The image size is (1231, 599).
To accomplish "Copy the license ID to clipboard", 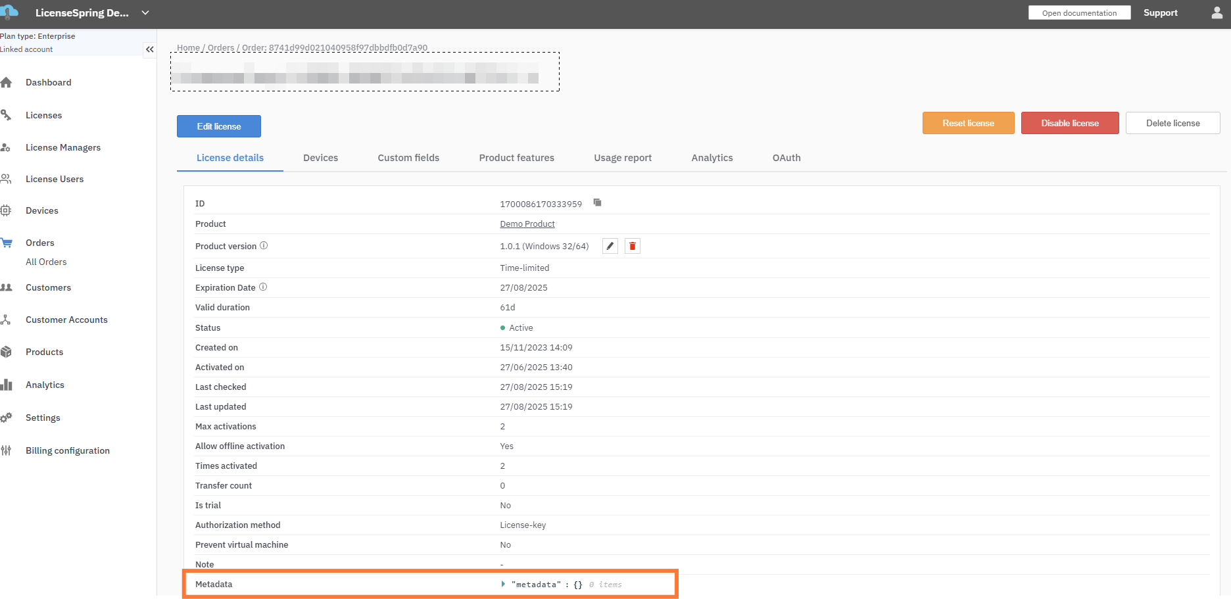I will [x=597, y=203].
